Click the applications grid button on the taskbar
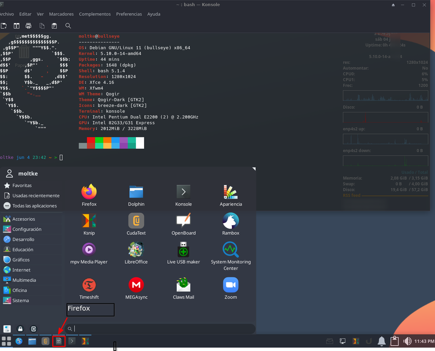The width and height of the screenshot is (435, 351). (6, 341)
